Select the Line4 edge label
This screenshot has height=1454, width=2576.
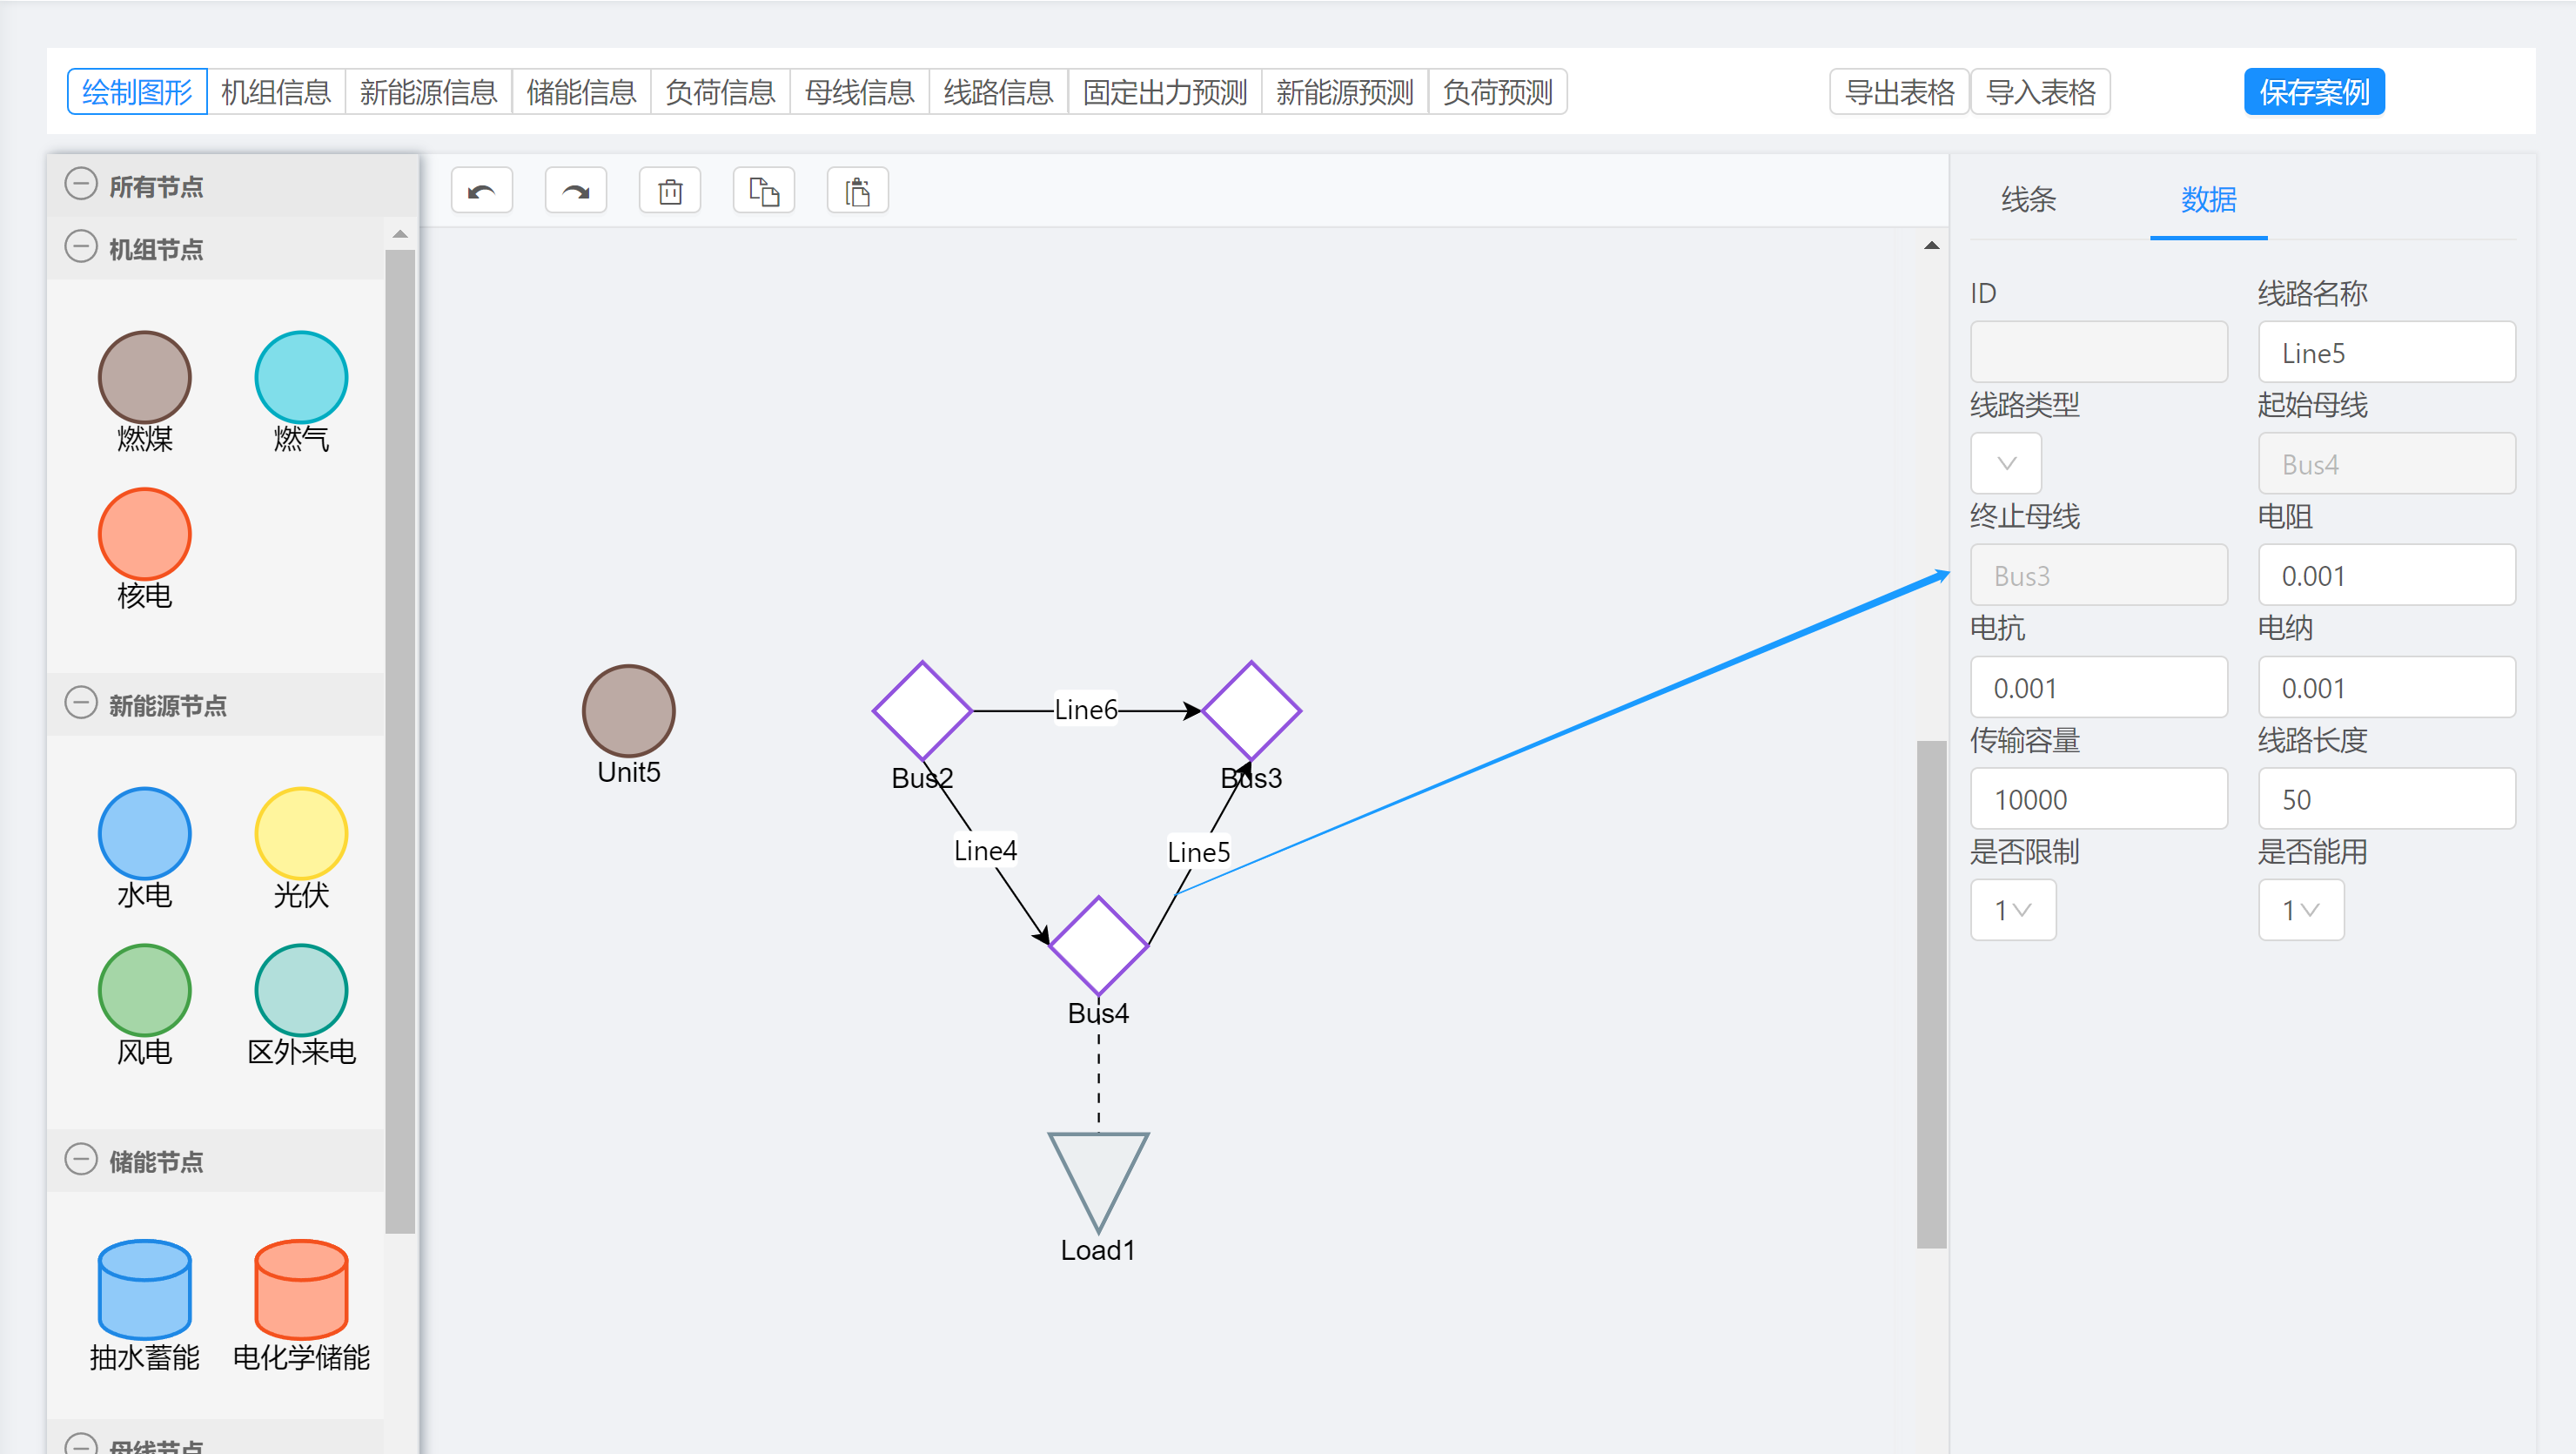pyautogui.click(x=985, y=851)
